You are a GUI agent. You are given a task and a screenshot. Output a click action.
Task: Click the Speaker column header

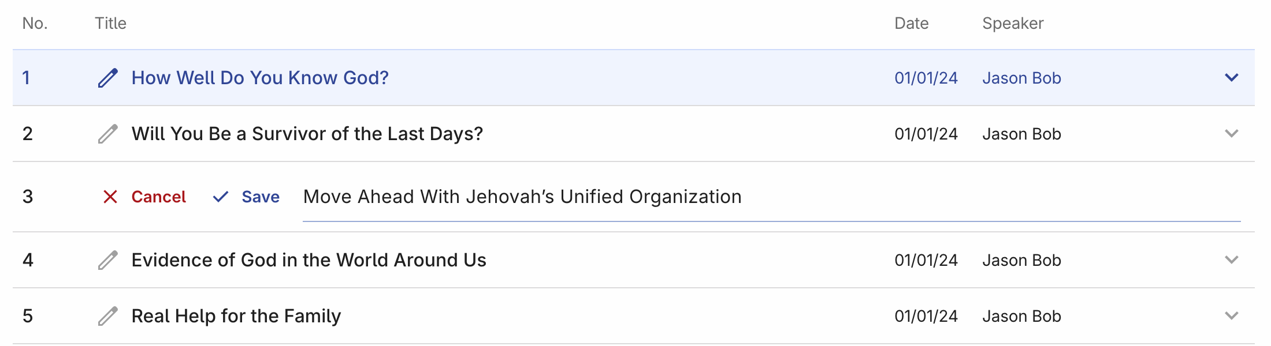pos(1012,23)
